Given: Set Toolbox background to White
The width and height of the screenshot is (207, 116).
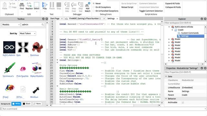Looking at the screenshot, I should (16, 104).
